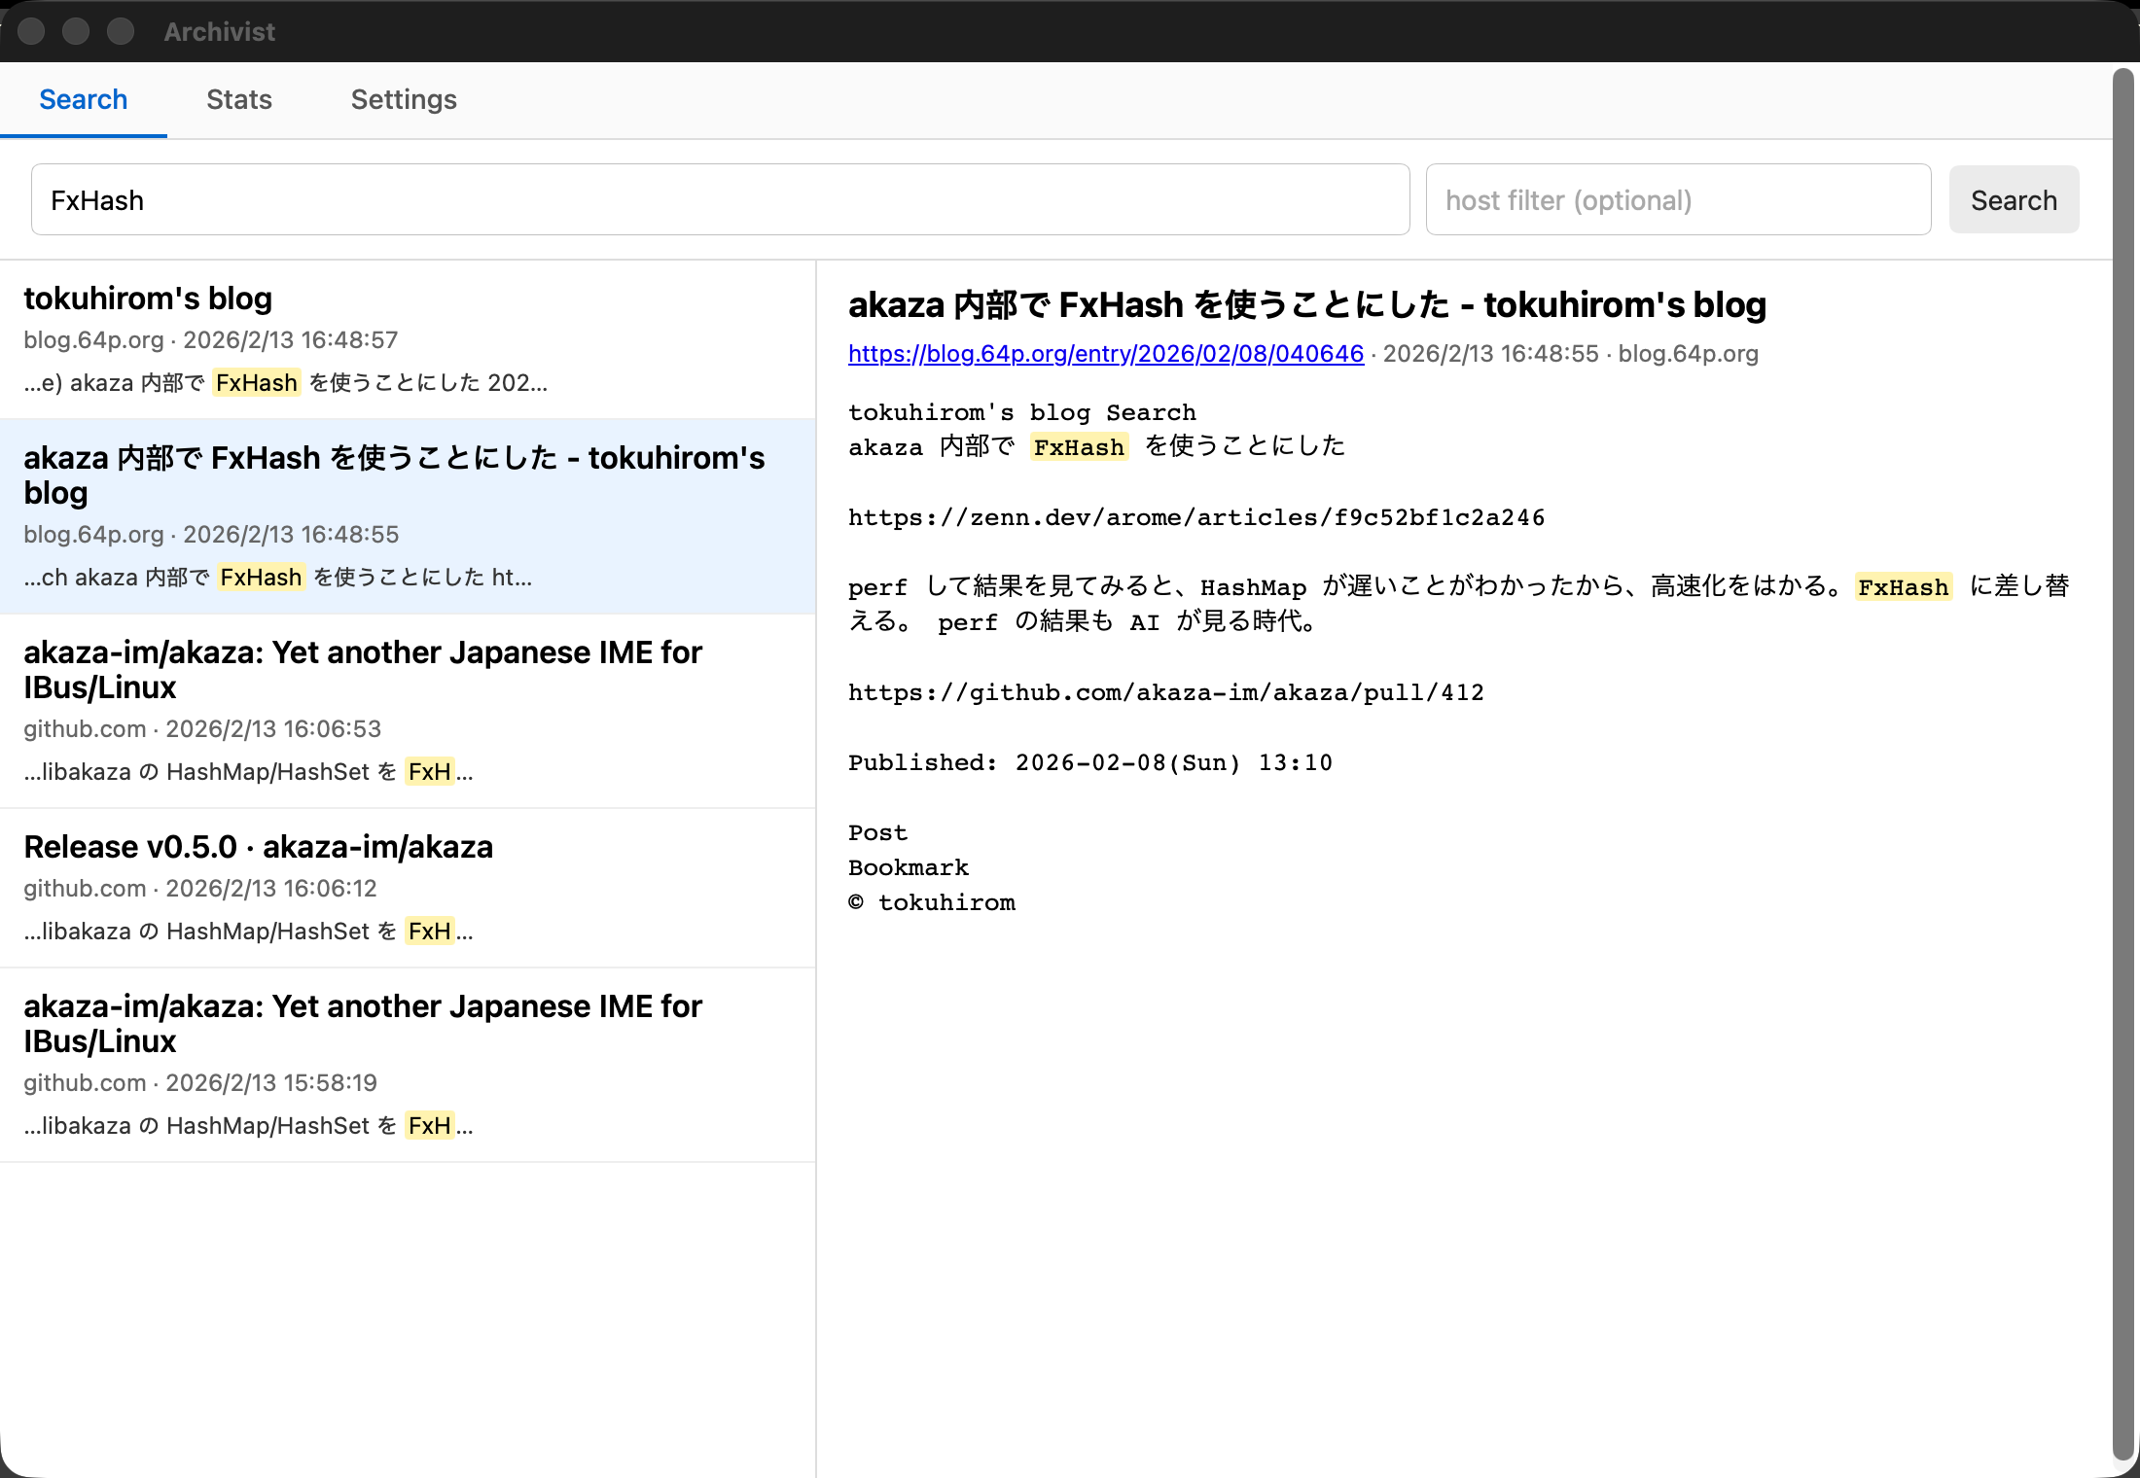Switch to the Stats tab

point(238,99)
